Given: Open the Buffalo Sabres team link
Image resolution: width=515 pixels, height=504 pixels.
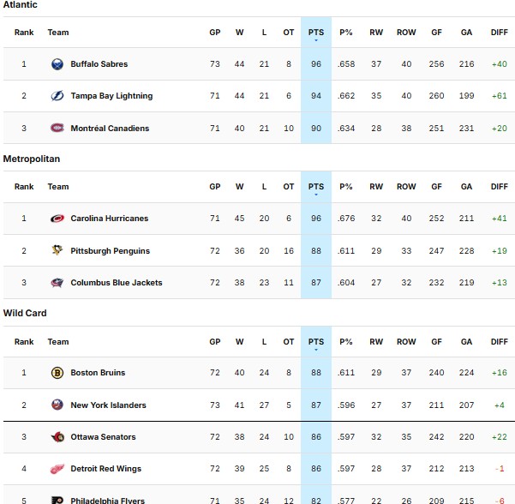Looking at the screenshot, I should point(99,64).
